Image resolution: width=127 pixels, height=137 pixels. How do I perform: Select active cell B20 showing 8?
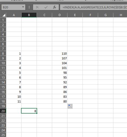click(x=29, y=111)
